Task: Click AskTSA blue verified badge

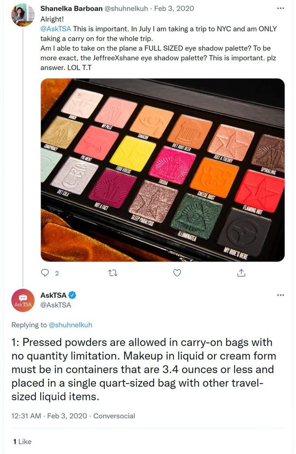Action: click(72, 295)
